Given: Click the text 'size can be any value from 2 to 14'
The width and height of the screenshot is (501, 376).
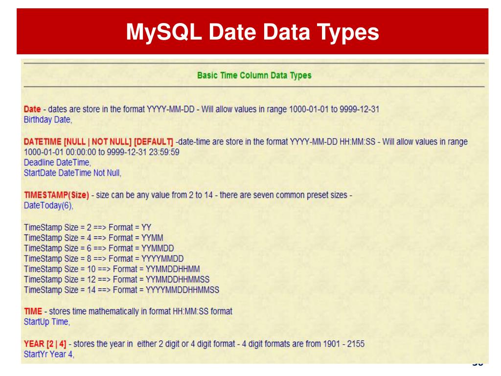Looking at the screenshot, I should click(154, 195).
